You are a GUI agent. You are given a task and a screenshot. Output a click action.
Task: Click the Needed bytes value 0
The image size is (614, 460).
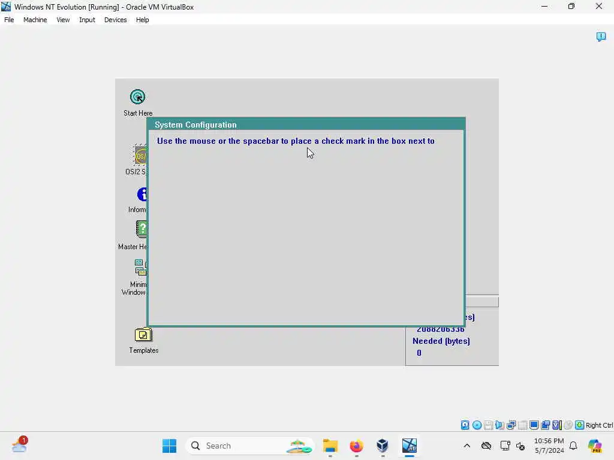coord(419,353)
